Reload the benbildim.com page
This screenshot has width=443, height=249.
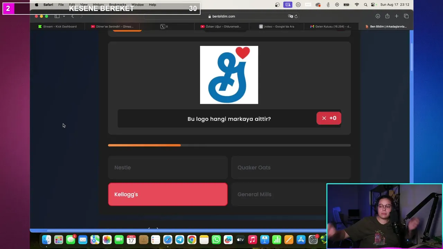click(296, 16)
